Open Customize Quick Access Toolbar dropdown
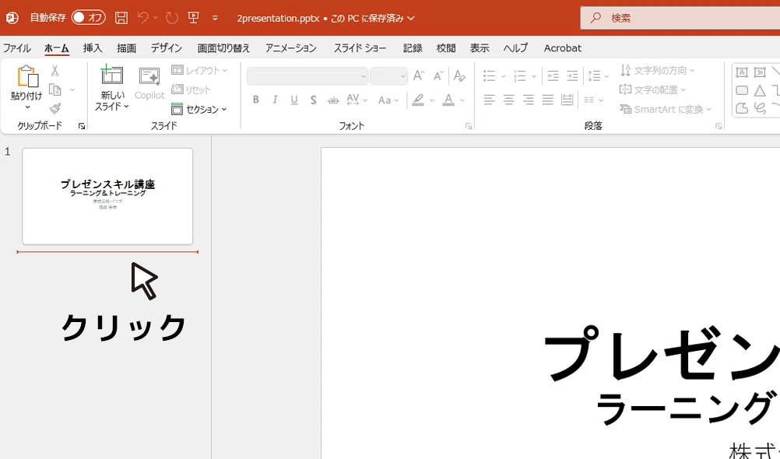Screen dimensions: 780x459 (215, 18)
